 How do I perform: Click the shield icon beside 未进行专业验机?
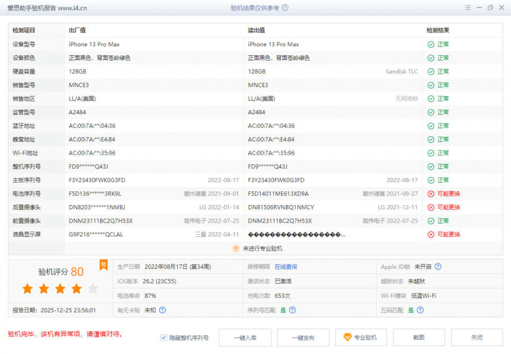(x=236, y=248)
